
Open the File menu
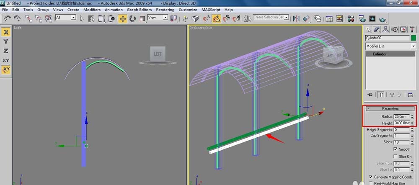pos(5,10)
